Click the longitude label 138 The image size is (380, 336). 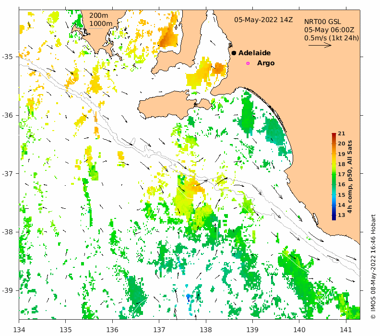206,330
